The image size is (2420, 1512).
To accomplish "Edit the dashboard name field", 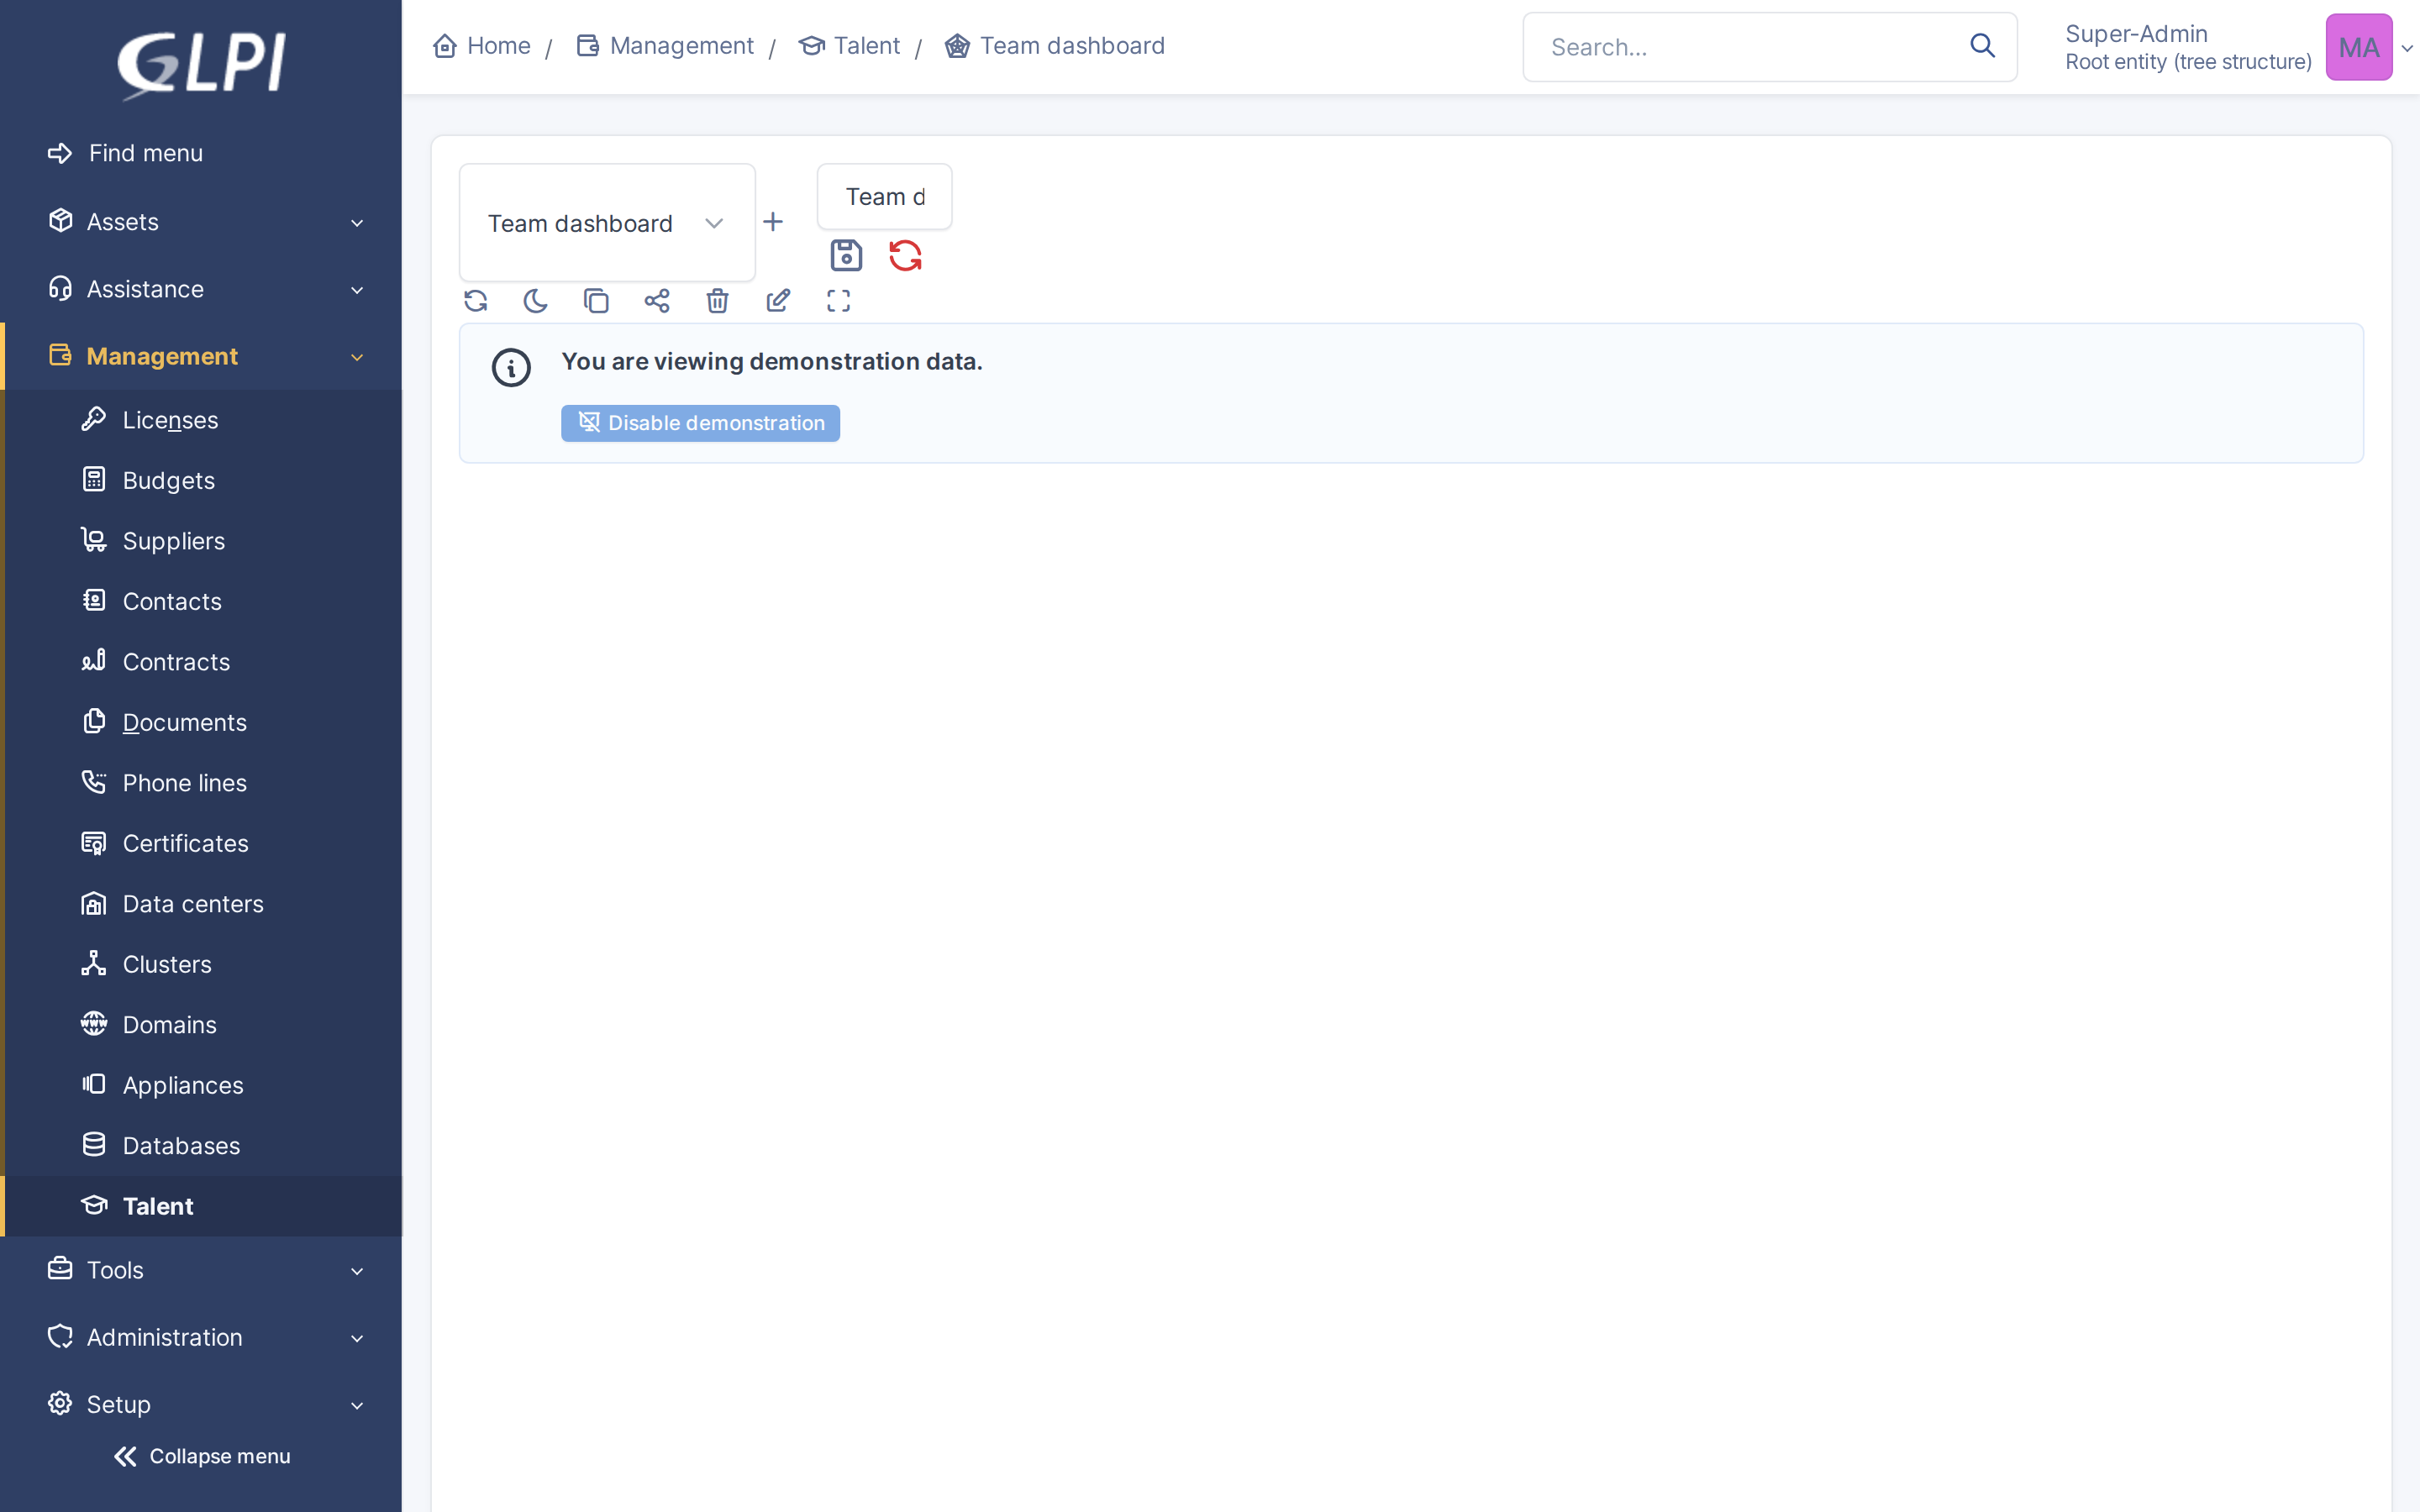I will (885, 197).
